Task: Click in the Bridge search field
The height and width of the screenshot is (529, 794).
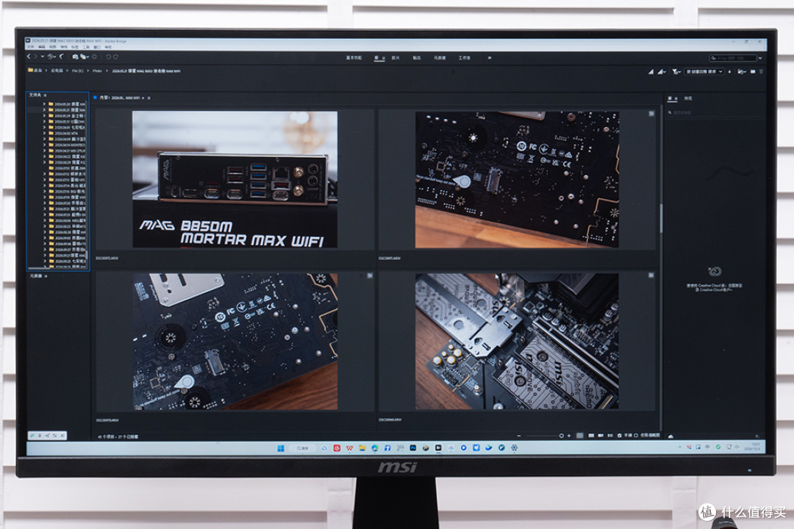Action: 733,58
